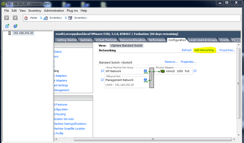244x143 pixels.
Task: Open the Time Configuration software link
Action: pos(61,109)
